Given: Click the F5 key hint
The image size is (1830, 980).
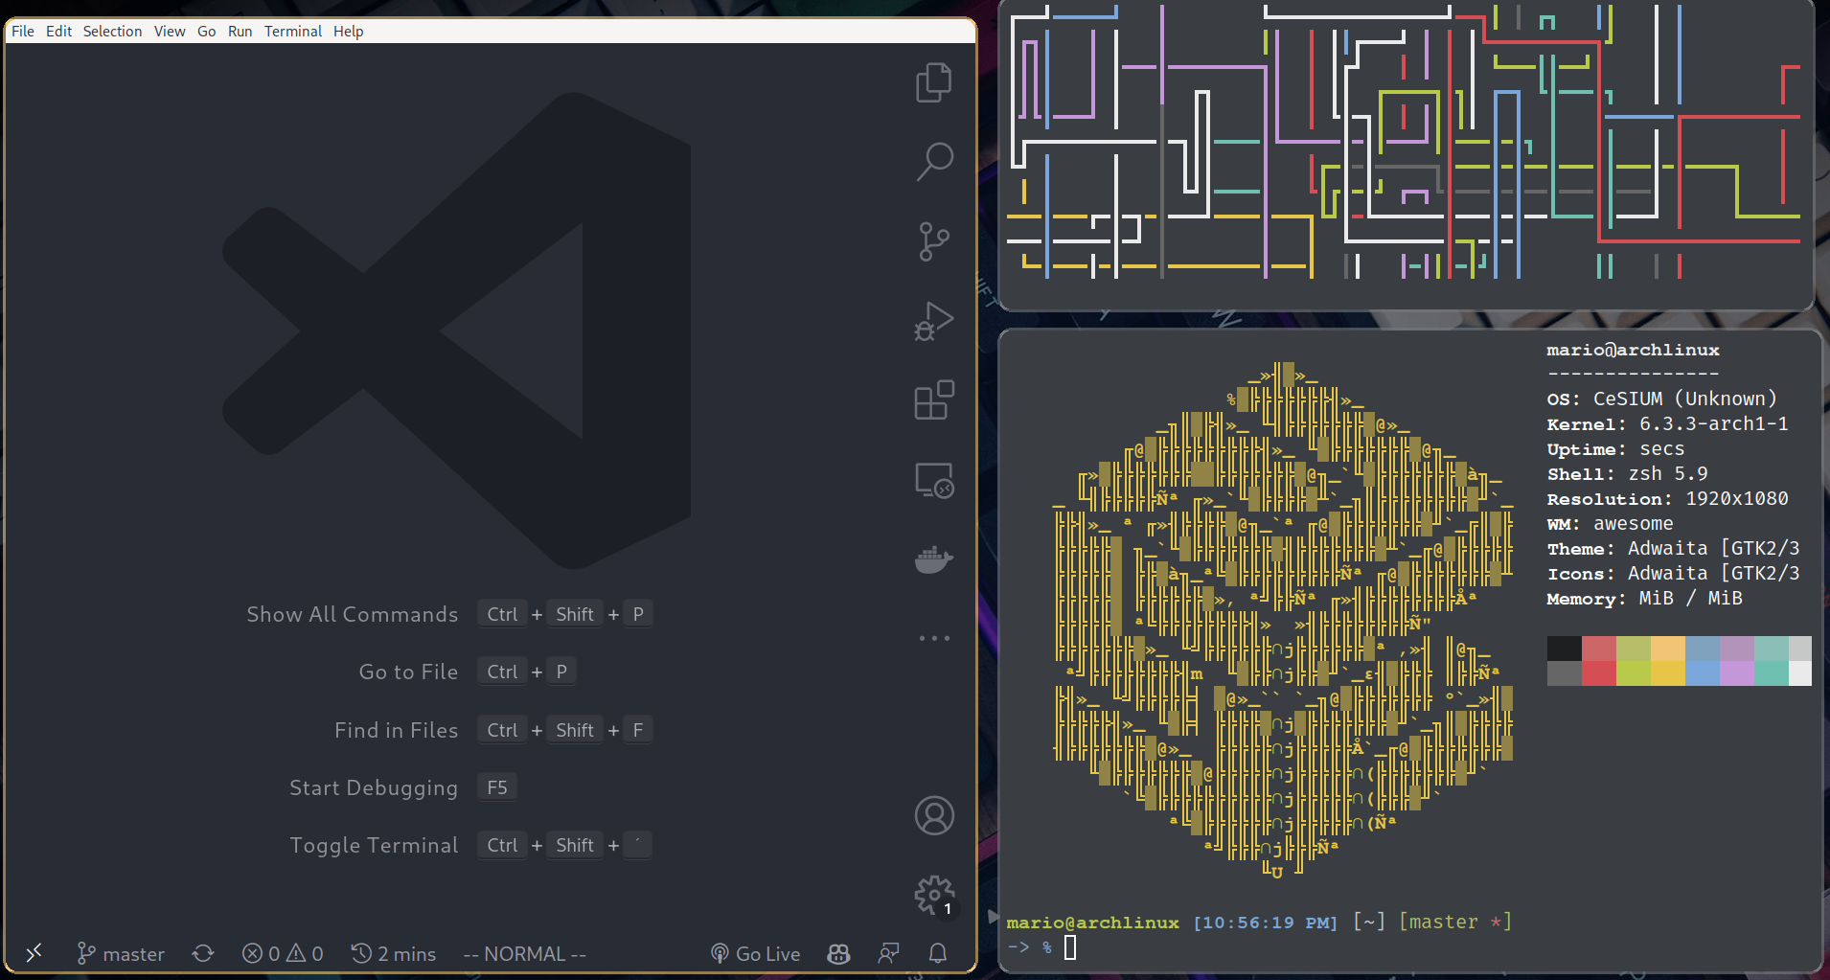Looking at the screenshot, I should click(x=497, y=787).
